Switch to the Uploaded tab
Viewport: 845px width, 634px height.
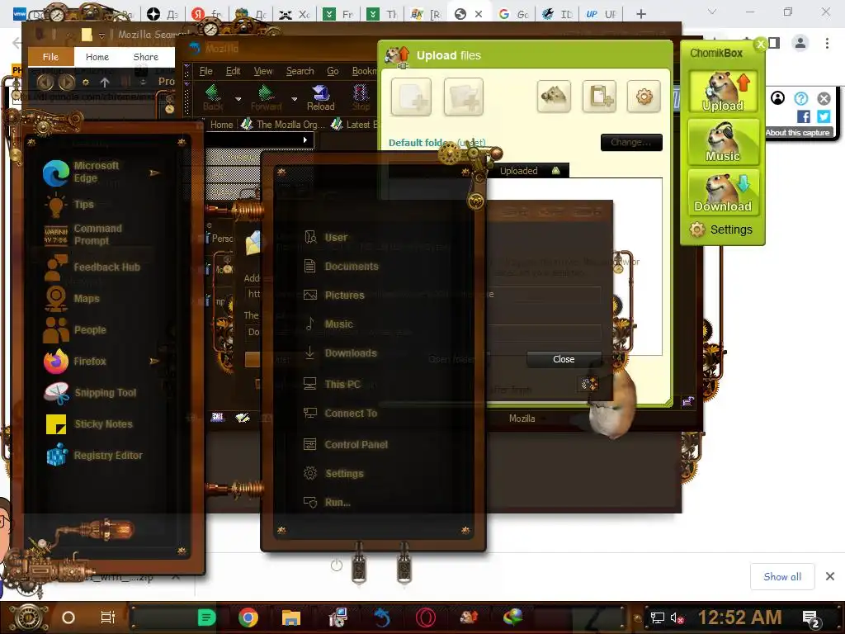tap(529, 170)
